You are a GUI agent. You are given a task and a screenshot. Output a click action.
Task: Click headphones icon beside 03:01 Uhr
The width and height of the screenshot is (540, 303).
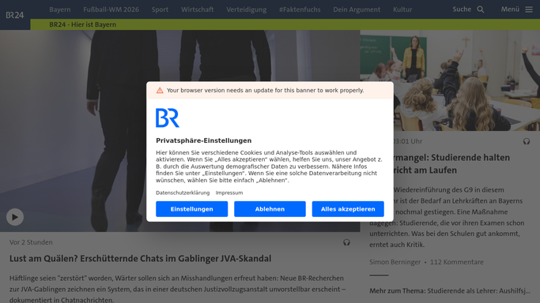point(527,141)
